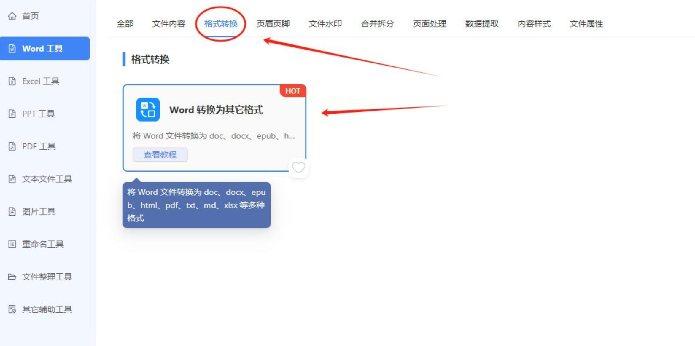Toggle favorite heart on Word converter card

coord(298,168)
